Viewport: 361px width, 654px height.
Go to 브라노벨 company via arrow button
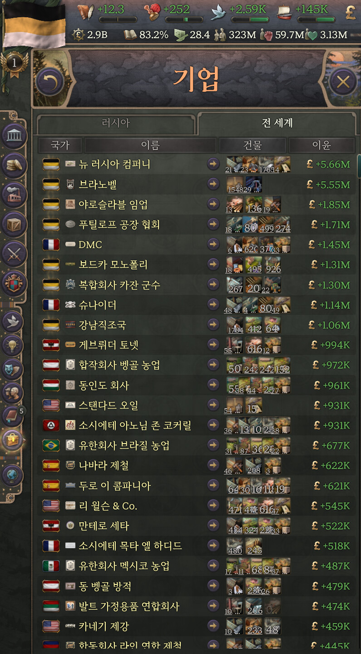[x=213, y=184]
